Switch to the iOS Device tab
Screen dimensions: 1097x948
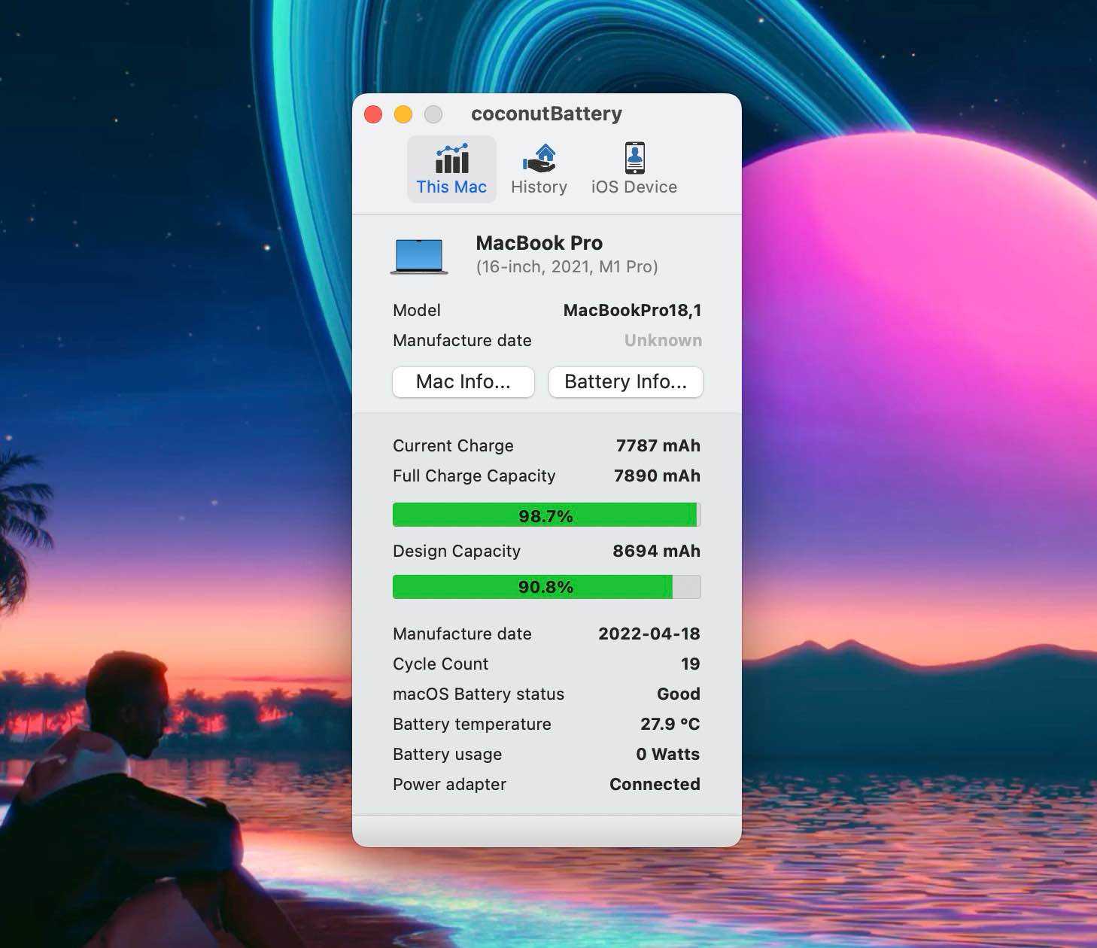634,169
